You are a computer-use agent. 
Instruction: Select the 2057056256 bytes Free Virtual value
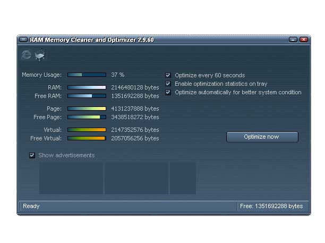click(x=135, y=138)
